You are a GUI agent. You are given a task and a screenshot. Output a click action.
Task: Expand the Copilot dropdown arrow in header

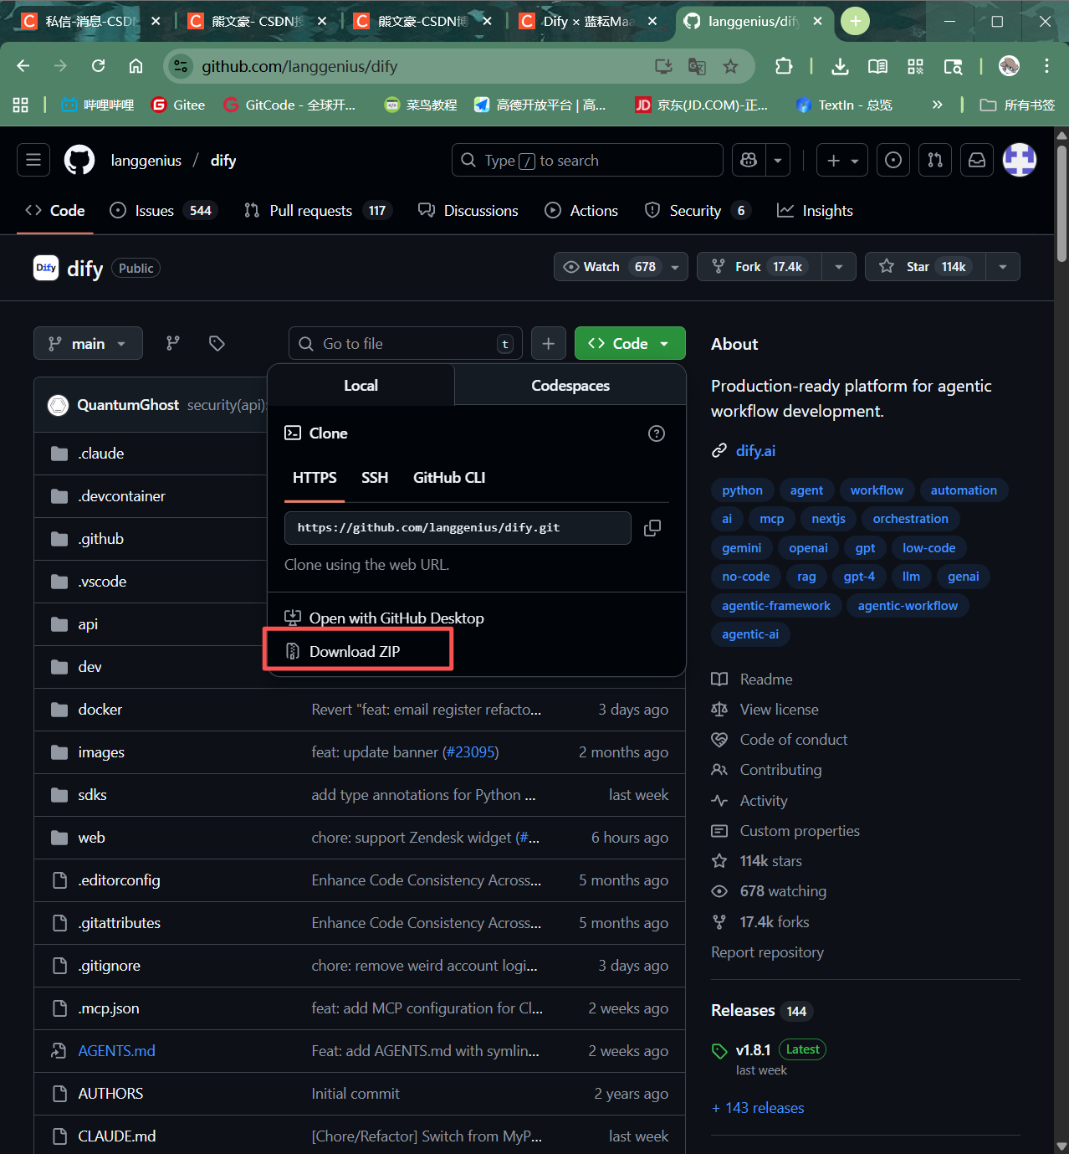[778, 160]
